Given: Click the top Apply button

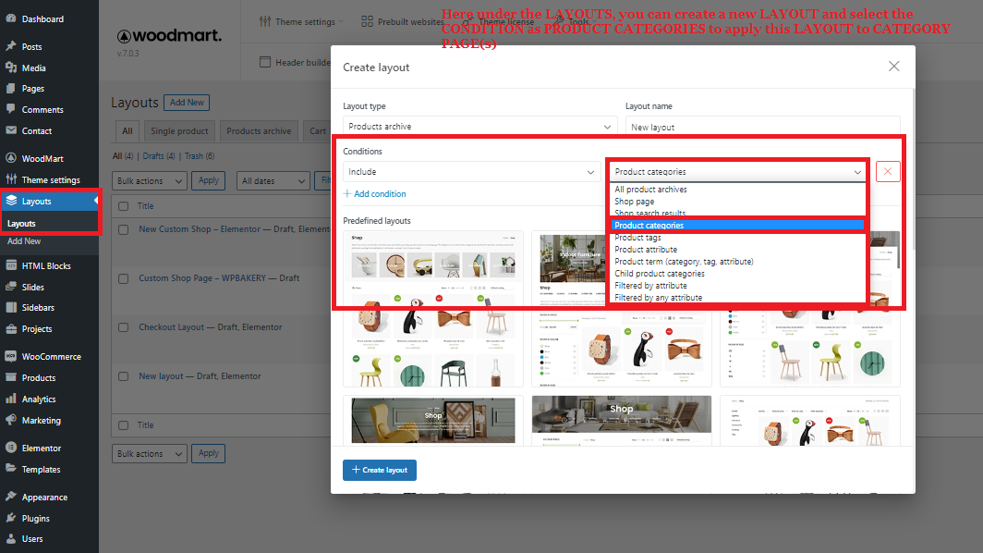Looking at the screenshot, I should point(208,180).
